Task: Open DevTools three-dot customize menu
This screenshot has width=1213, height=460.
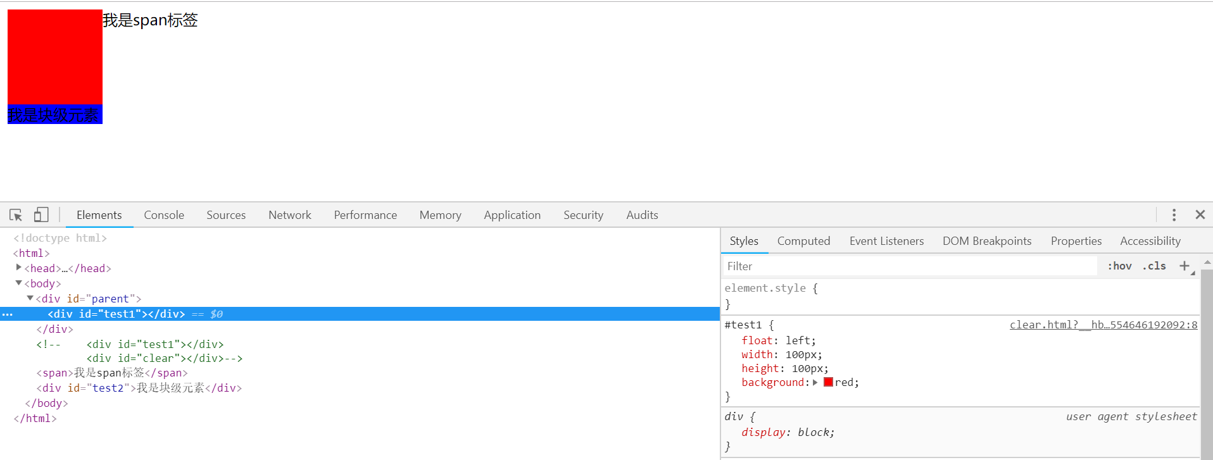Action: click(1174, 215)
